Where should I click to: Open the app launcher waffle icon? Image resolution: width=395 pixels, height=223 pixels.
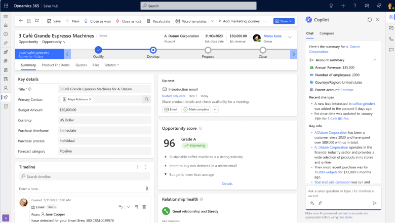coord(6,6)
